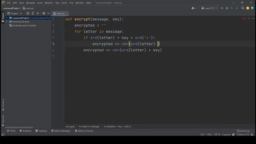Toggle the Project tool window side button
The height and width of the screenshot is (144, 256).
[x=3, y=17]
